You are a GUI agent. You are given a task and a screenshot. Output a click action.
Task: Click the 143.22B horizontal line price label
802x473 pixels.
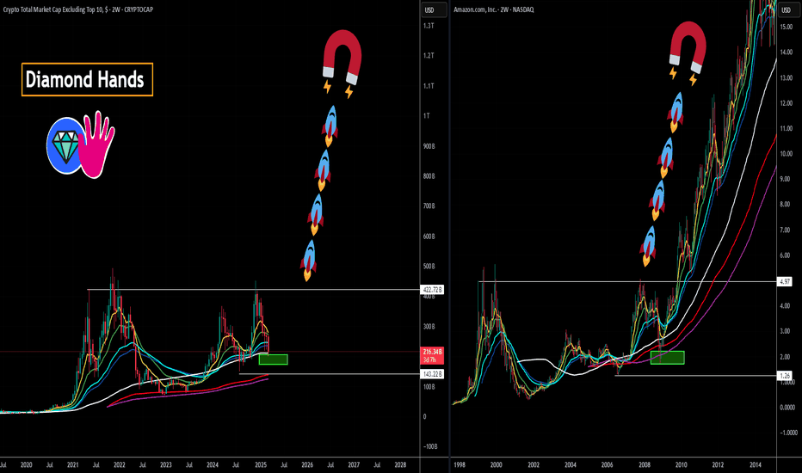pyautogui.click(x=432, y=374)
